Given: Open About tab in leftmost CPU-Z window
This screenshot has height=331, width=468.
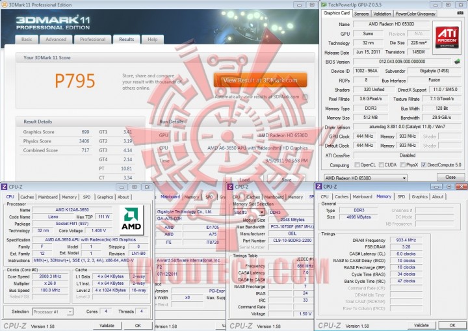Looking at the screenshot, I should 123,197.
